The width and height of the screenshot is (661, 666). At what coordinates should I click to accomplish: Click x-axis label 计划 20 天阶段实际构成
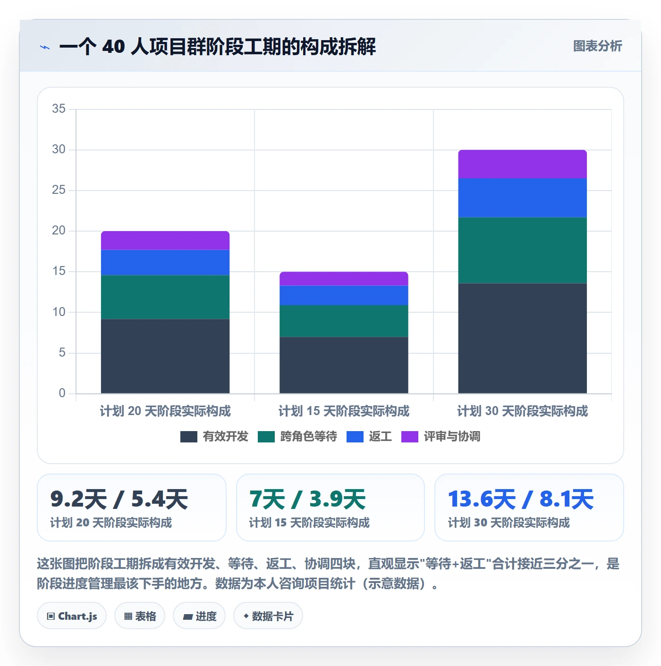pyautogui.click(x=165, y=411)
